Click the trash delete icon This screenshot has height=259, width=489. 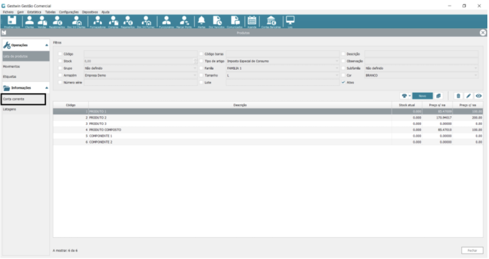[459, 96]
